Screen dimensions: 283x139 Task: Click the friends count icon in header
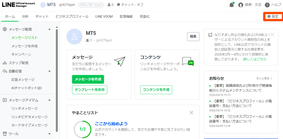pos(109,5)
